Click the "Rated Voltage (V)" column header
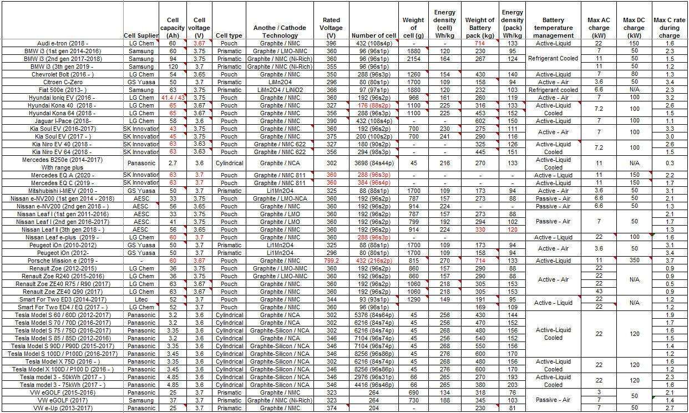The height and width of the screenshot is (413, 689). (331, 24)
